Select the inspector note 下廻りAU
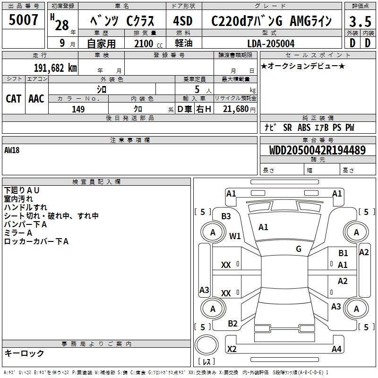 click(x=22, y=190)
